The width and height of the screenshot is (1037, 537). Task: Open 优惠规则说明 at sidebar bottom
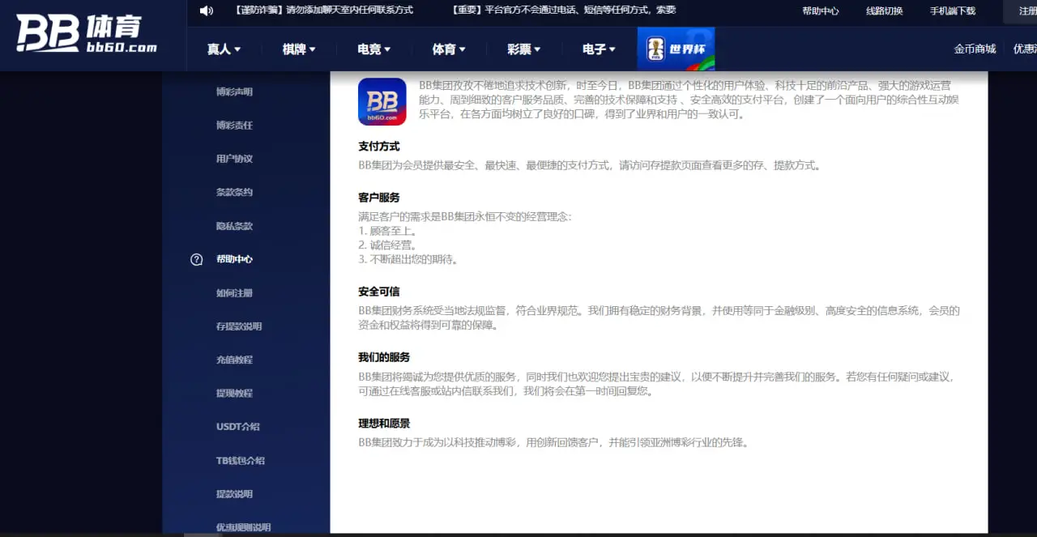243,527
